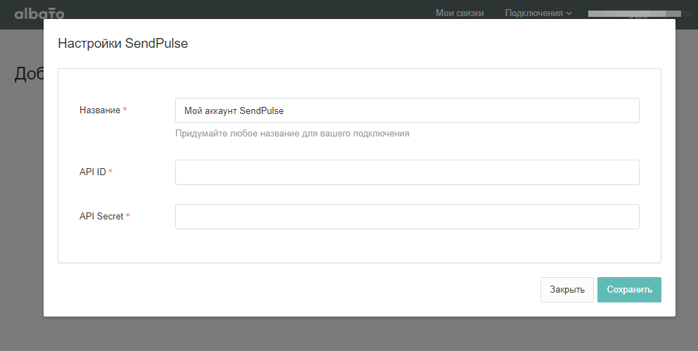The image size is (698, 351).
Task: Click the hint text Придумайте любое название
Action: [x=292, y=134]
